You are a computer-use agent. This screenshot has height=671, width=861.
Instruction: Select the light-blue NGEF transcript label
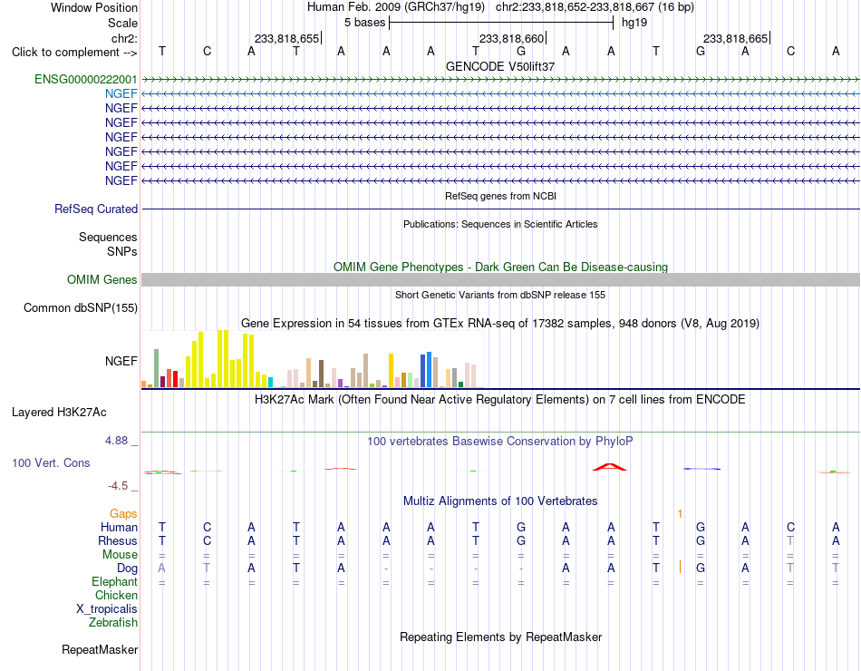click(x=121, y=94)
